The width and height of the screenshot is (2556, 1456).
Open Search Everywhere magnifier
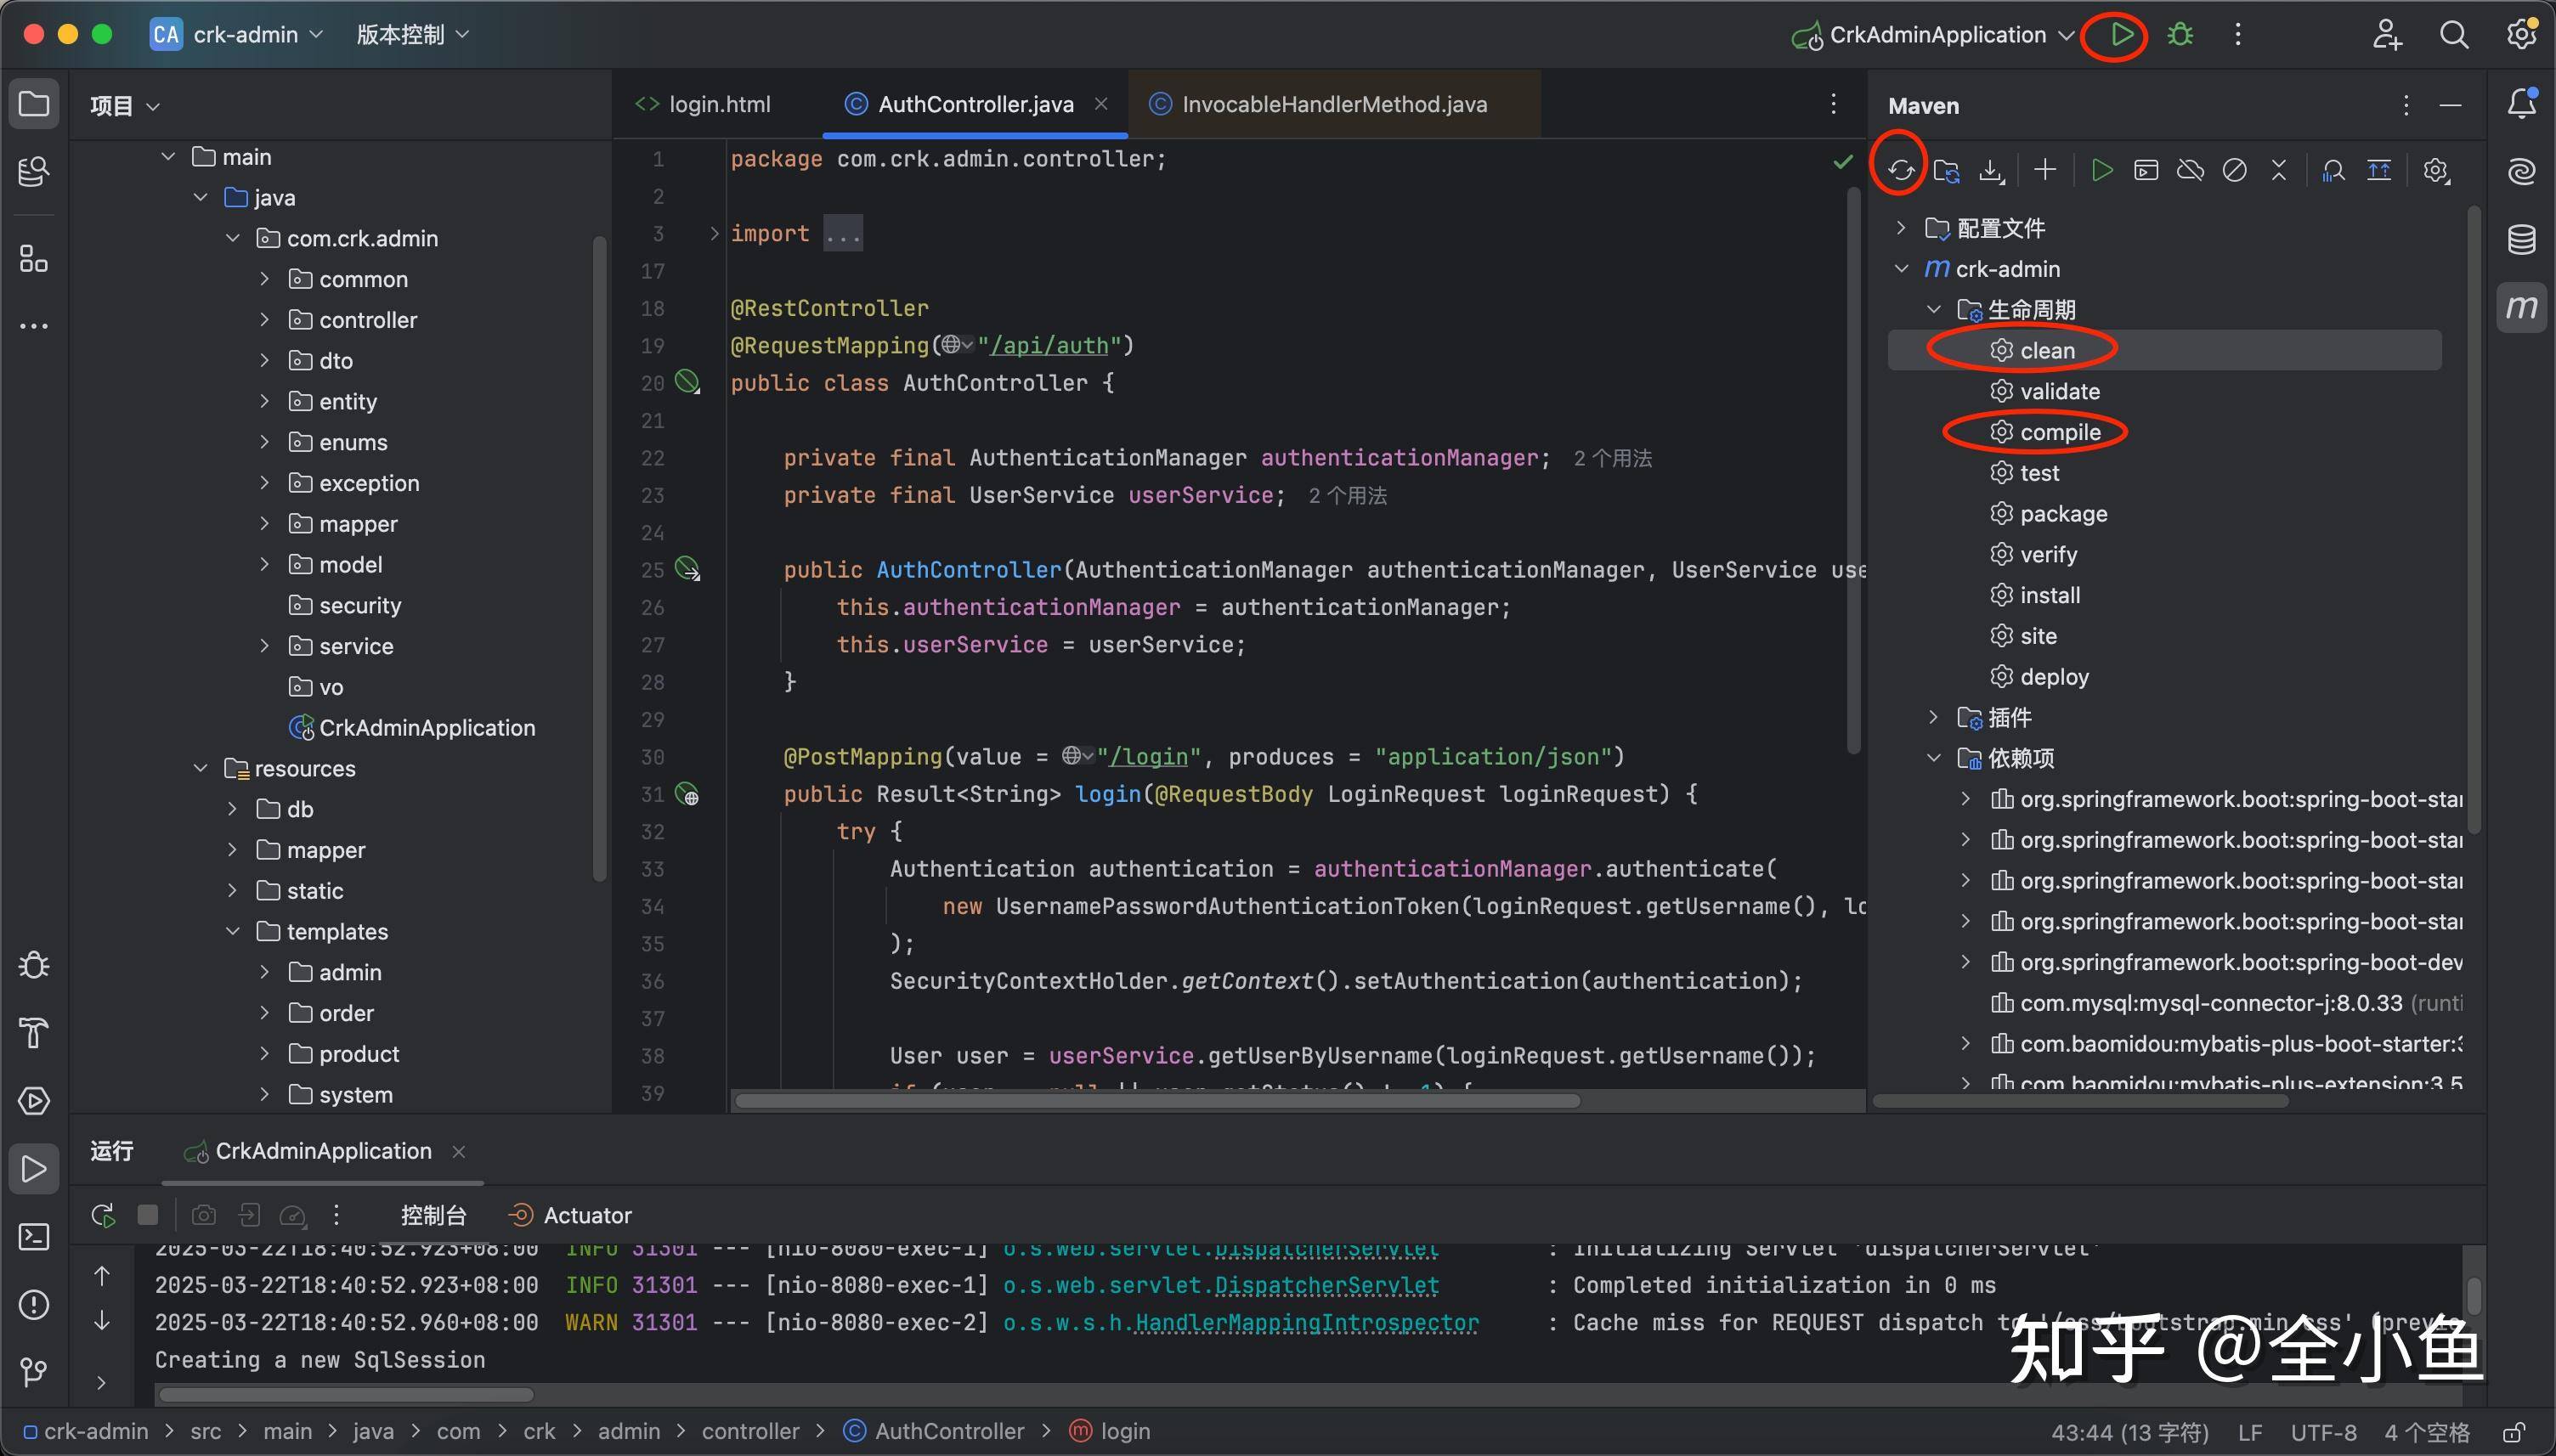pos(2454,35)
